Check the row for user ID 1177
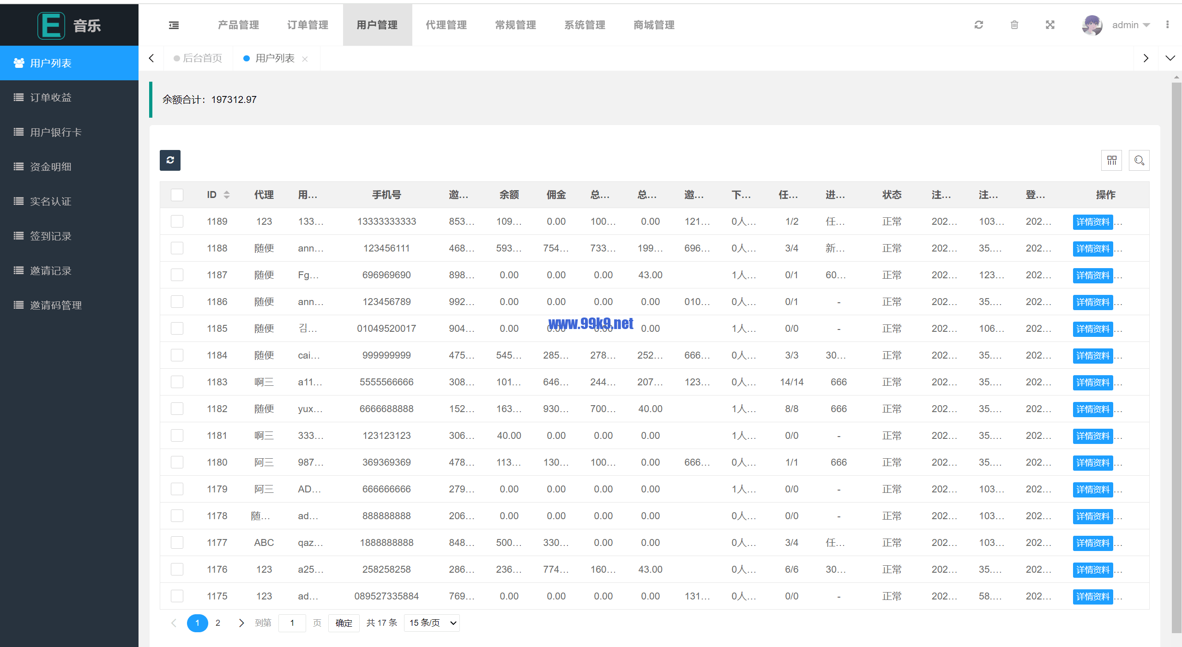The image size is (1182, 647). 177,543
